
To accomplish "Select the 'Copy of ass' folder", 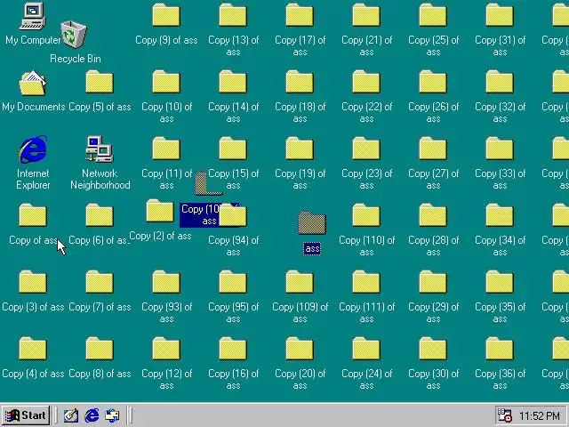I will click(x=33, y=215).
